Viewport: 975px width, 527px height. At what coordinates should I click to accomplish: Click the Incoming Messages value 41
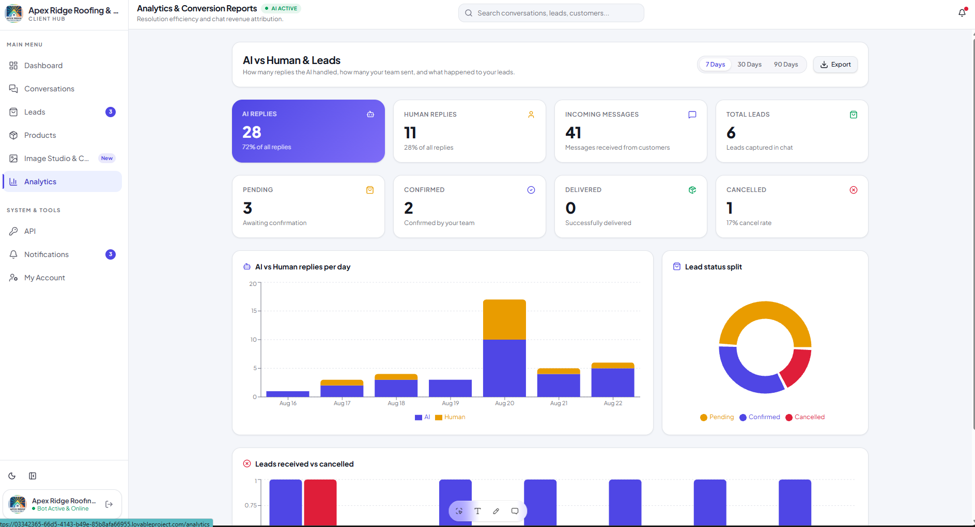coord(574,133)
